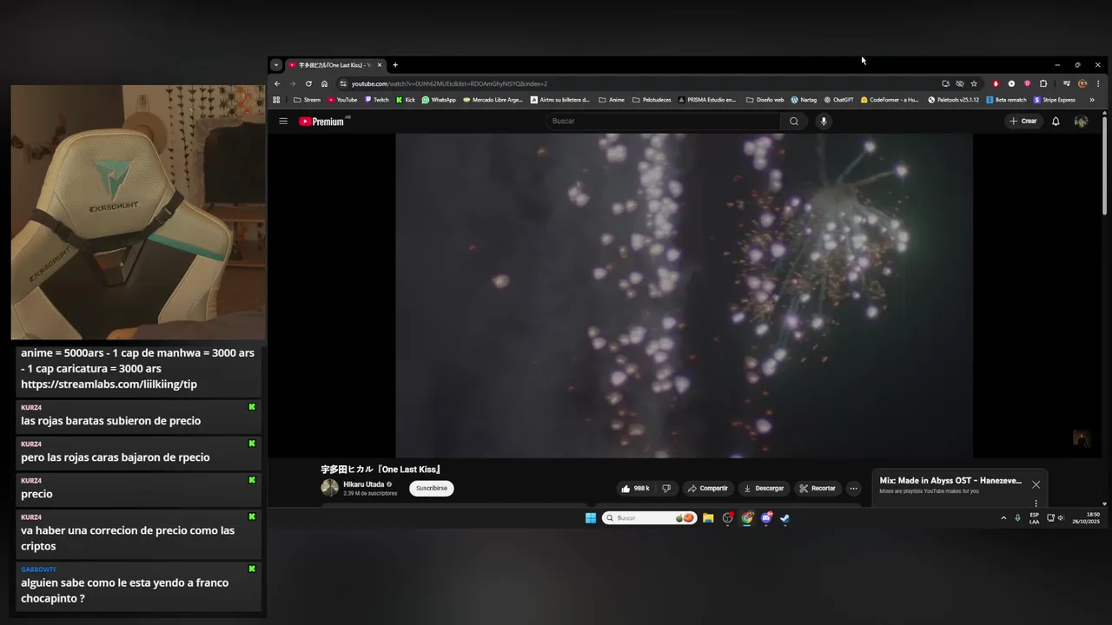
Task: Go to YouTube Premium home logo
Action: click(x=323, y=122)
